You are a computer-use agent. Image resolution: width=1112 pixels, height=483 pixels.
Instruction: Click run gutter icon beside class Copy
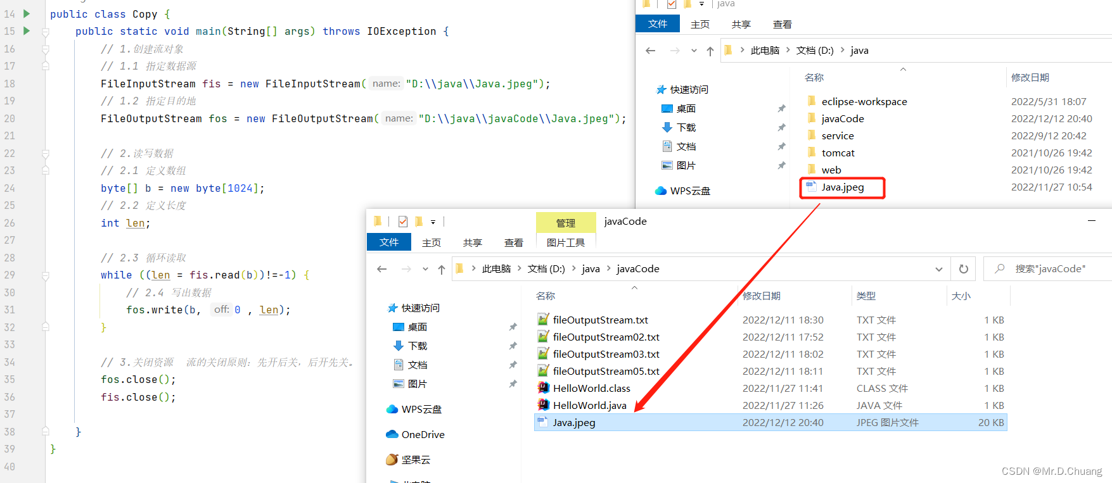26,13
